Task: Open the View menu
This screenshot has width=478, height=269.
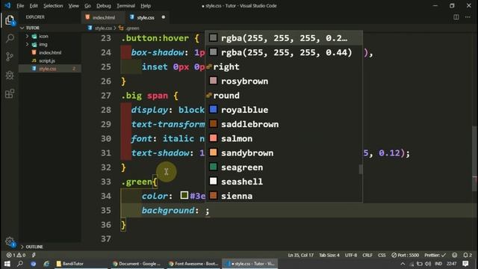Action: click(x=73, y=5)
